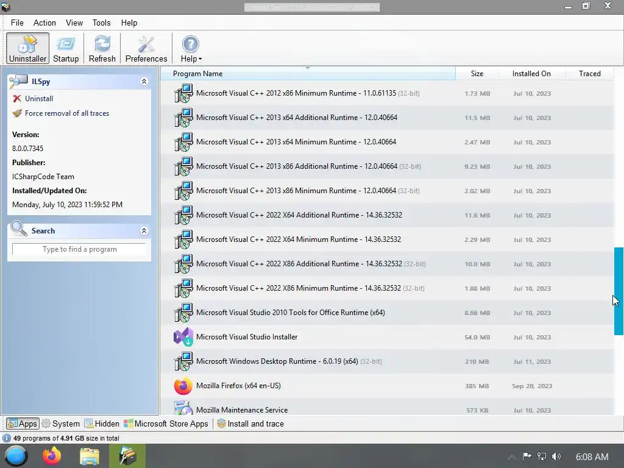Open the Start button on taskbar

tap(16, 456)
